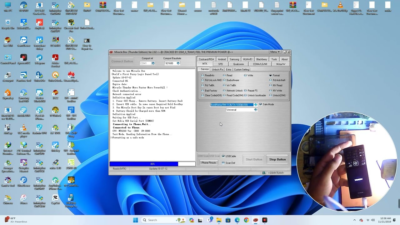Select the Repair FS option
Viewport: 400px width, 225px height.
(251, 91)
